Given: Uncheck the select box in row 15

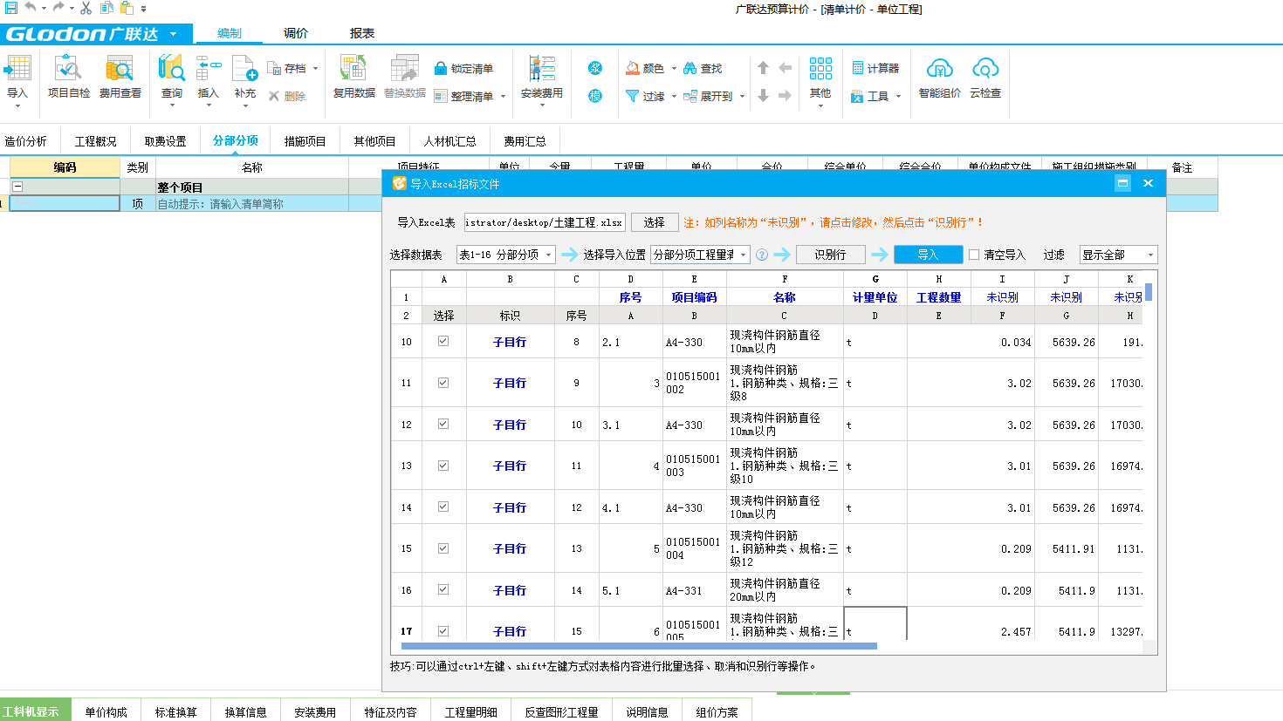Looking at the screenshot, I should 443,548.
